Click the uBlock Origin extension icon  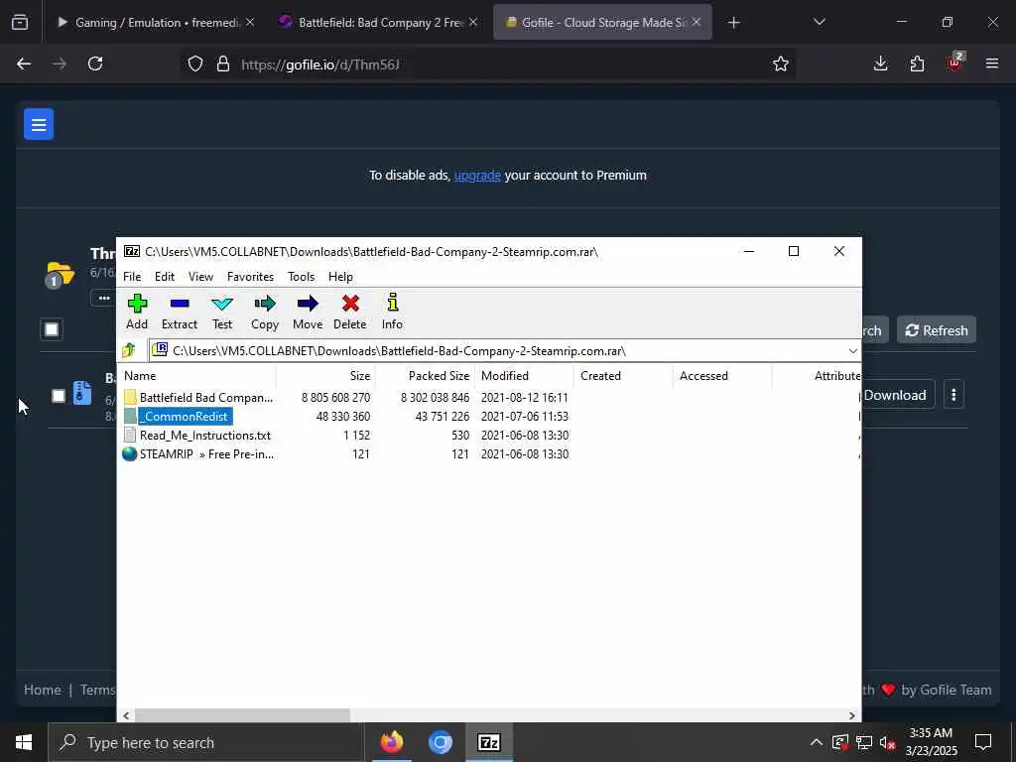click(x=955, y=63)
